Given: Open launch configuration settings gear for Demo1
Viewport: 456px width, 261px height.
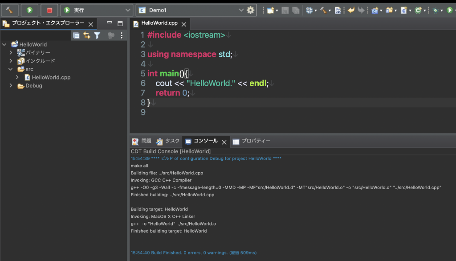Looking at the screenshot, I should point(251,10).
